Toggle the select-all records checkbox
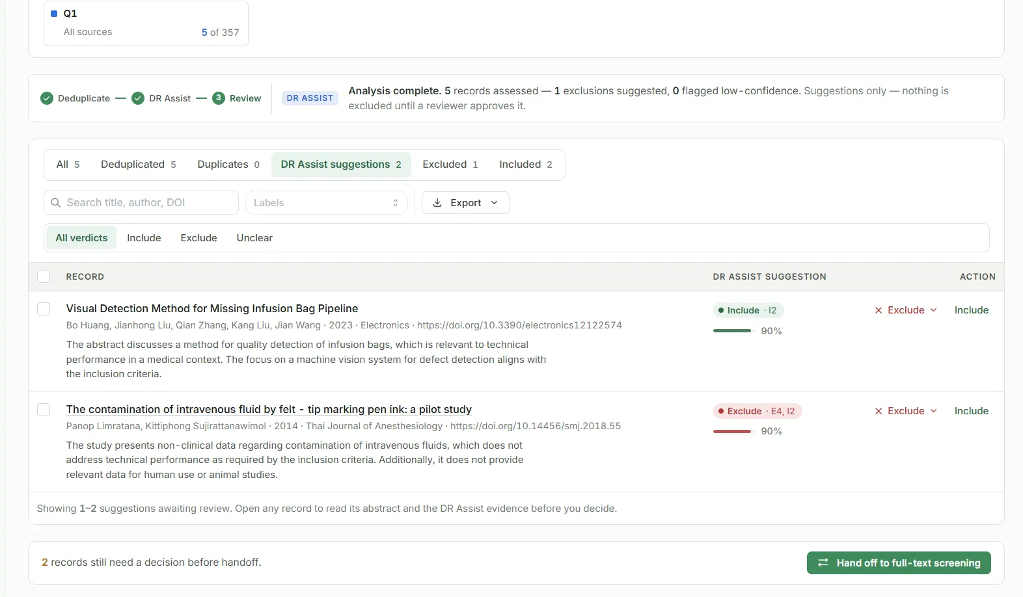The width and height of the screenshot is (1023, 597). [x=44, y=276]
